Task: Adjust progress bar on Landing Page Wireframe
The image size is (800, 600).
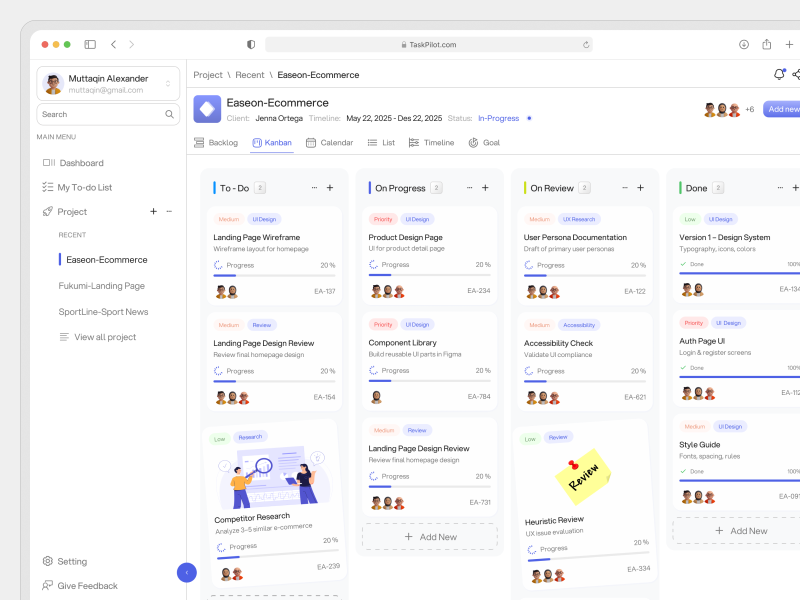Action: [x=274, y=275]
